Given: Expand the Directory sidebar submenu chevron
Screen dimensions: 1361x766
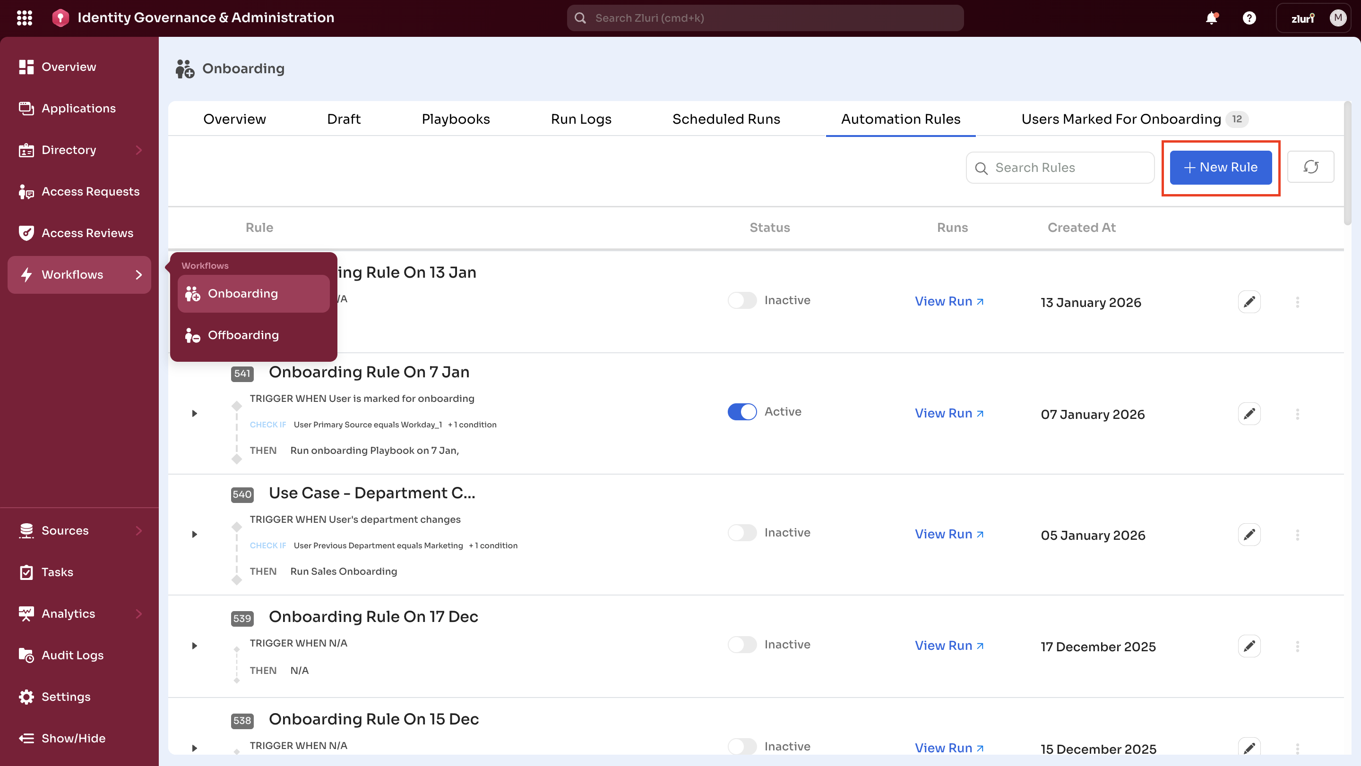Looking at the screenshot, I should pos(139,150).
